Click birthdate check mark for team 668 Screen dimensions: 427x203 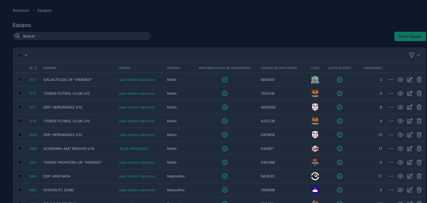pos(225,149)
